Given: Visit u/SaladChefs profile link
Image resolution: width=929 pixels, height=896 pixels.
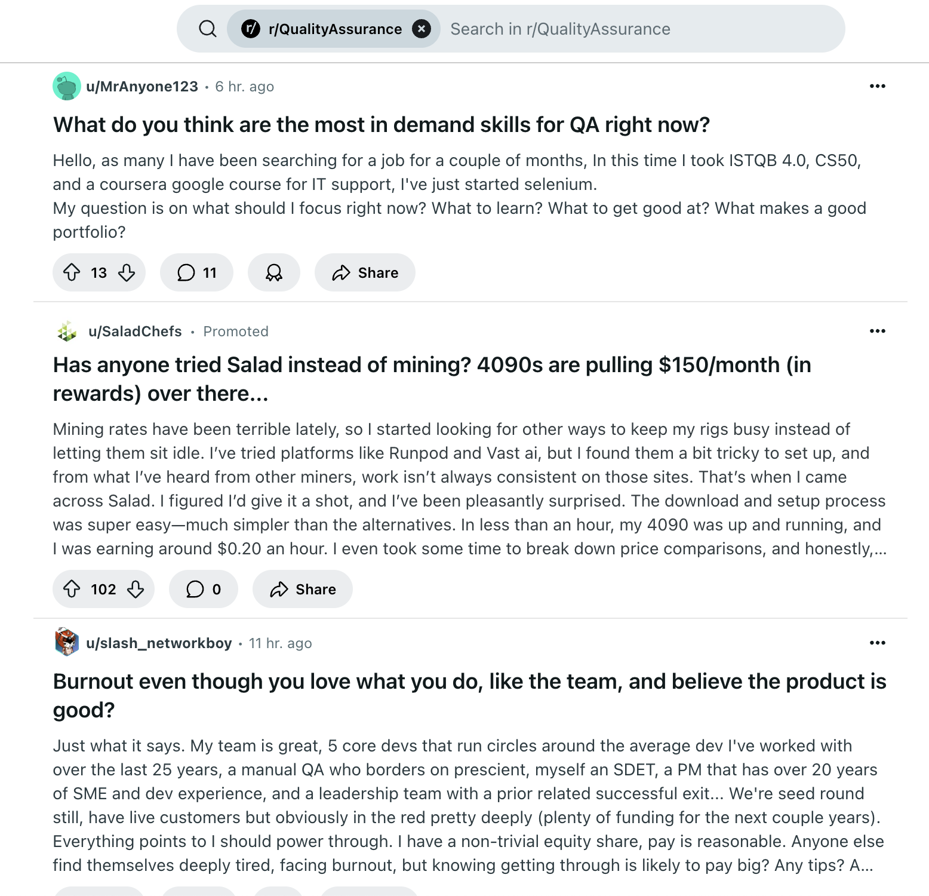Looking at the screenshot, I should [x=135, y=332].
